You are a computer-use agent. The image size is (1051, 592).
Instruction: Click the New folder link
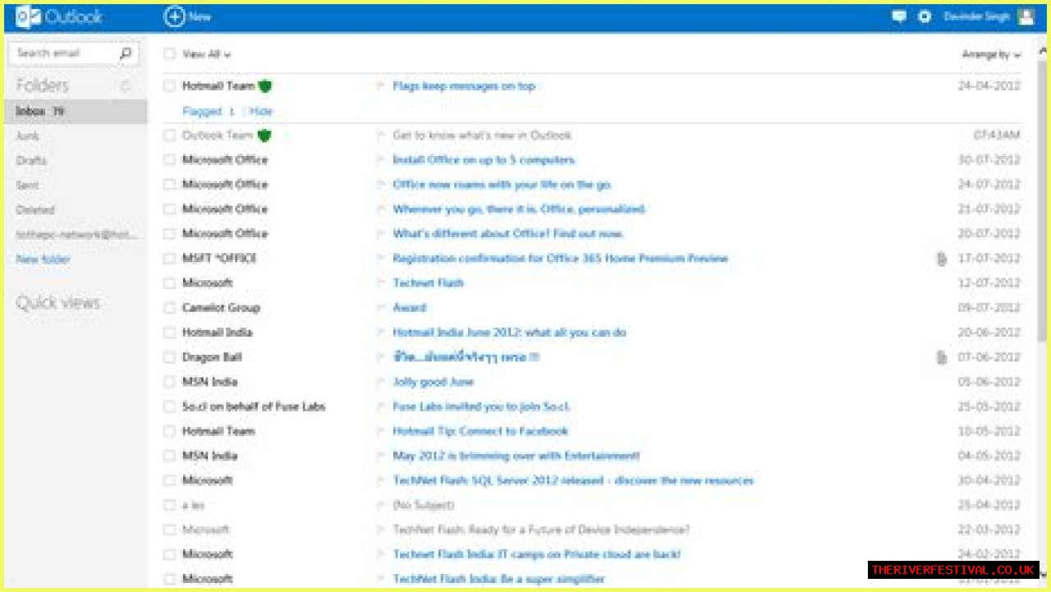[x=44, y=259]
